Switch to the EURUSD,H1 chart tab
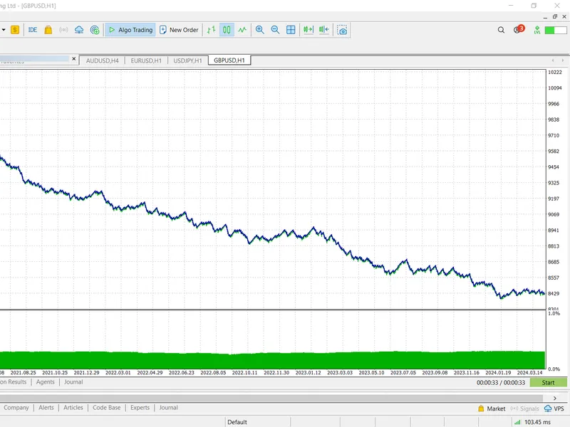Screen dimensions: 570x427 coord(146,60)
